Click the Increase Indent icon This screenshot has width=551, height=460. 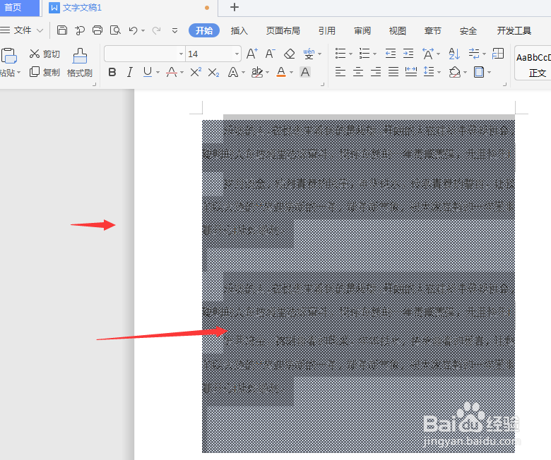[408, 54]
